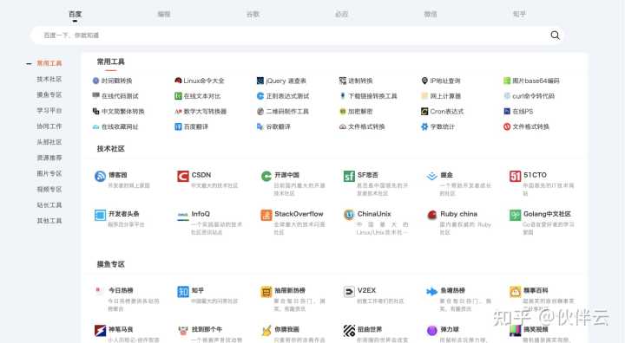Click the green Golang中文社区 icon
Viewport: 625px width, 343px height.
tap(515, 215)
